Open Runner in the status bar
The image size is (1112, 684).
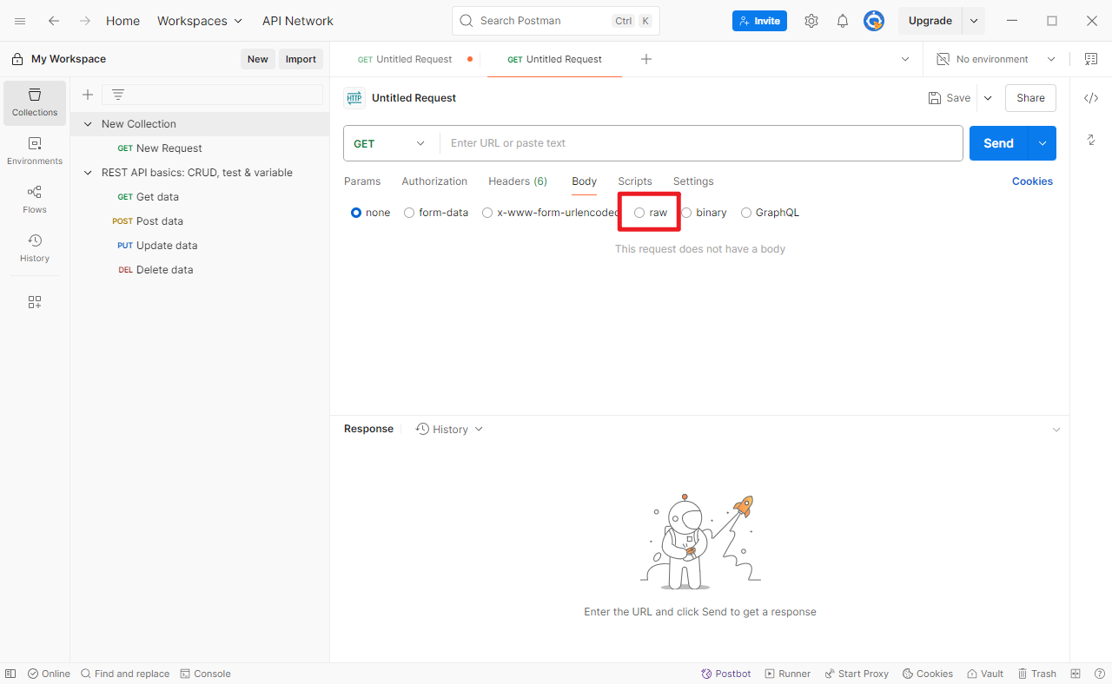[x=788, y=674]
